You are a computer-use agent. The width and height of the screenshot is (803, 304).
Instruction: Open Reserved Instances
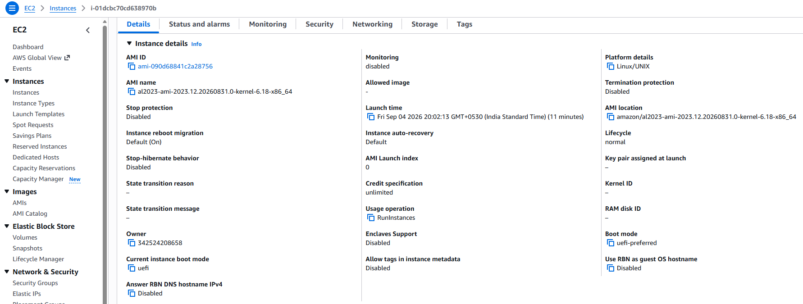(x=40, y=146)
